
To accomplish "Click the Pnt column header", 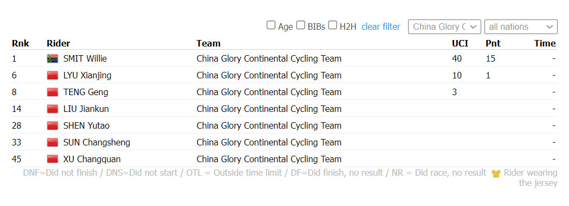I will [493, 43].
